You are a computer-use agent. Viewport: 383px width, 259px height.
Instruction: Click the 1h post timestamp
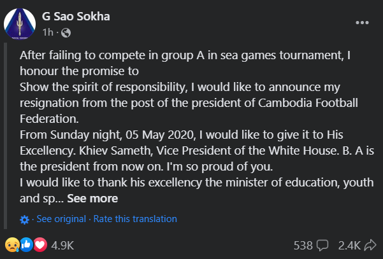coord(48,32)
